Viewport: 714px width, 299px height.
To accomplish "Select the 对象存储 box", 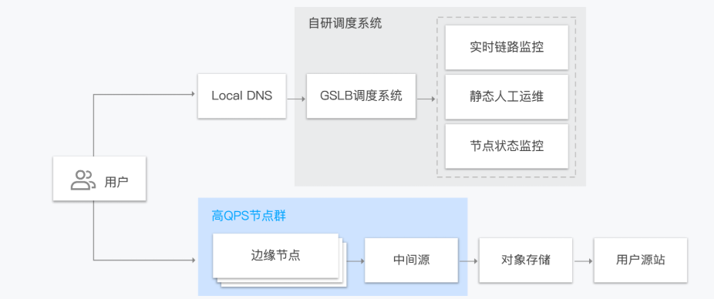I will coord(526,260).
